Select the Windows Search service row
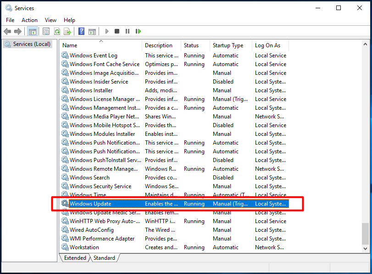Image resolution: width=372 pixels, height=274 pixels. pos(89,178)
